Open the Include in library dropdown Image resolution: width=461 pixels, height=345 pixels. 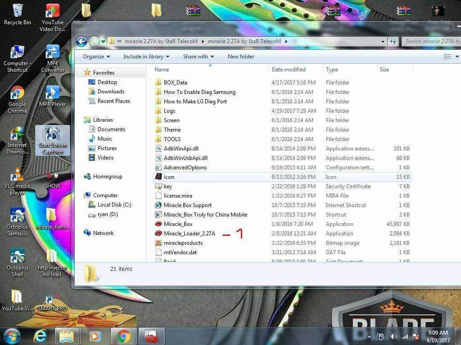point(146,57)
